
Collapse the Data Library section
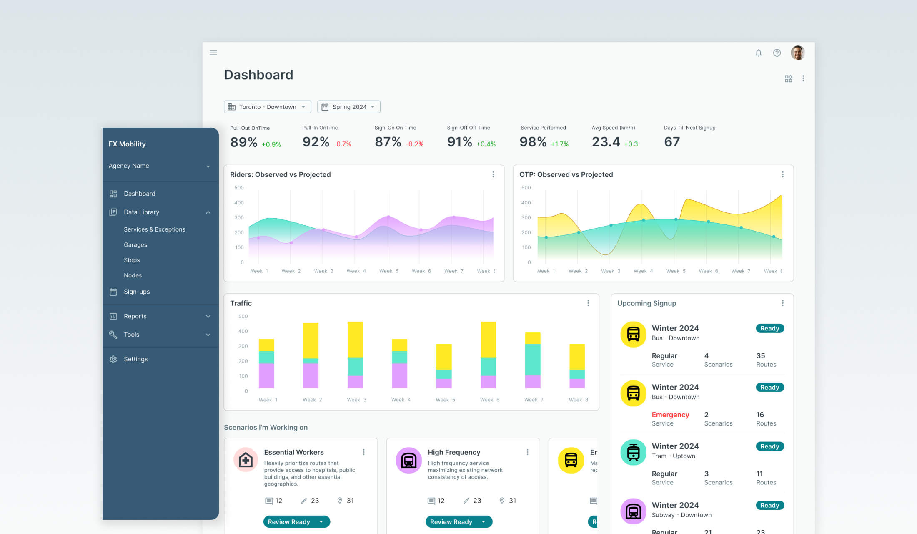tap(208, 212)
